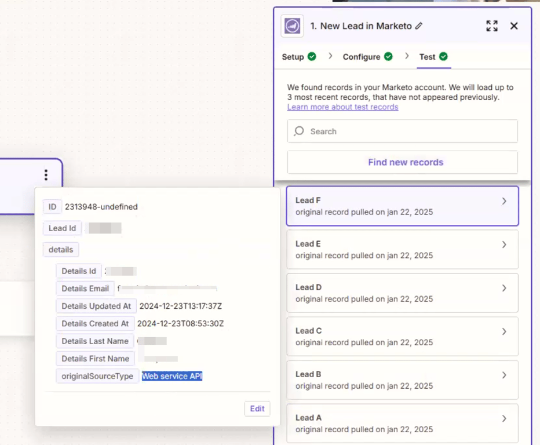The image size is (540, 445).
Task: Select the Lead B record
Action: point(402,380)
